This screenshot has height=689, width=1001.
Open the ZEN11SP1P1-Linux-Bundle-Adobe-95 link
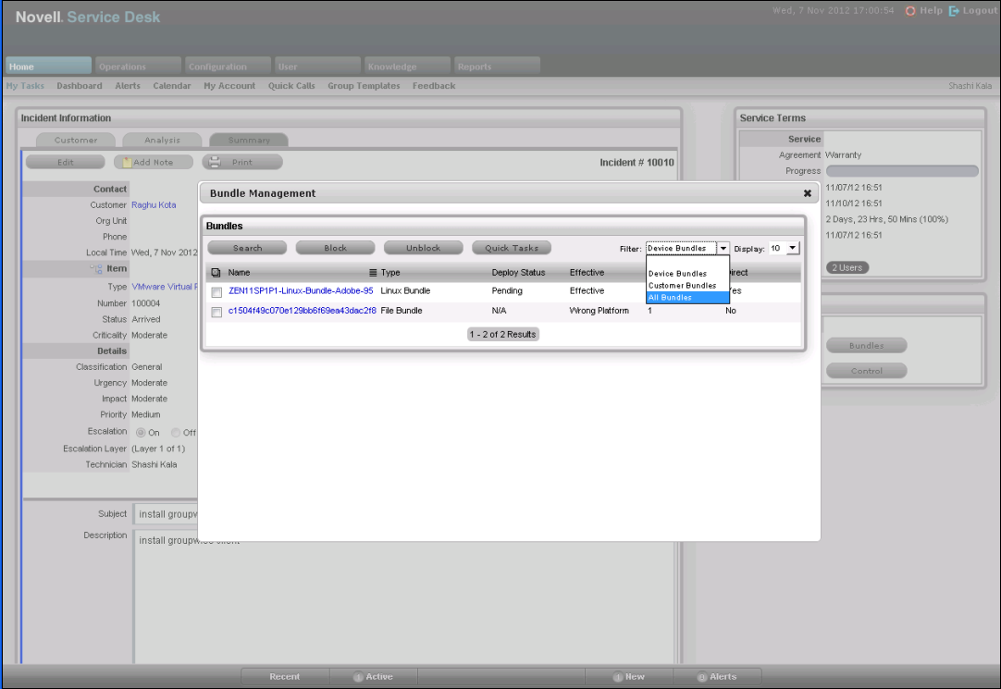(301, 290)
